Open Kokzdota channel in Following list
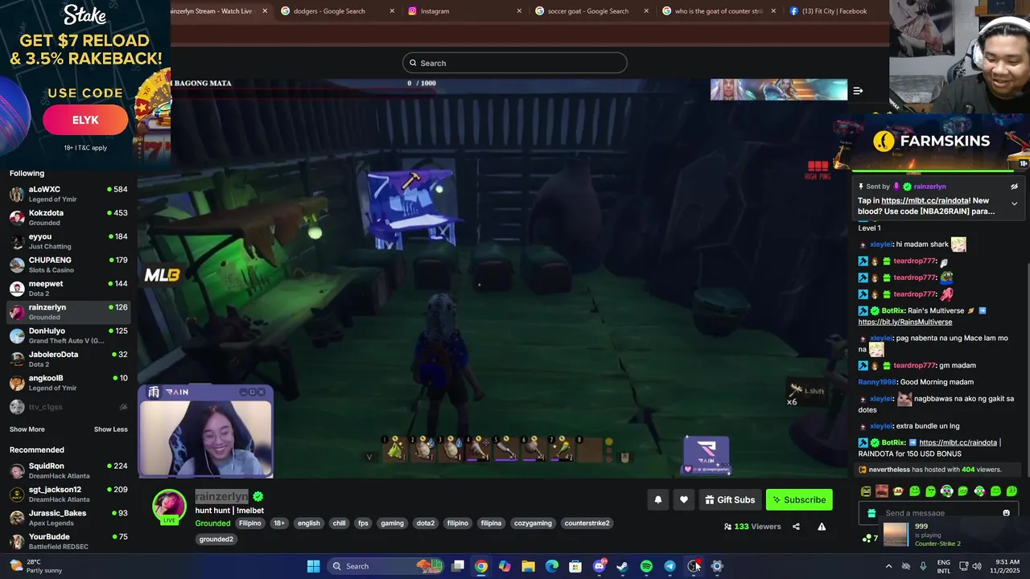Image resolution: width=1030 pixels, height=579 pixels. [x=68, y=217]
